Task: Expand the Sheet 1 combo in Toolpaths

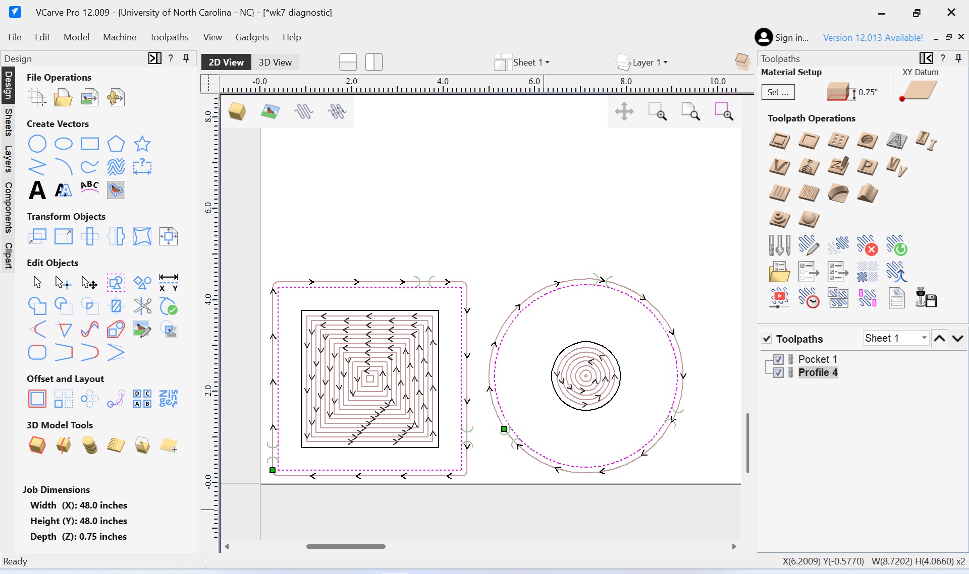Action: [x=924, y=338]
